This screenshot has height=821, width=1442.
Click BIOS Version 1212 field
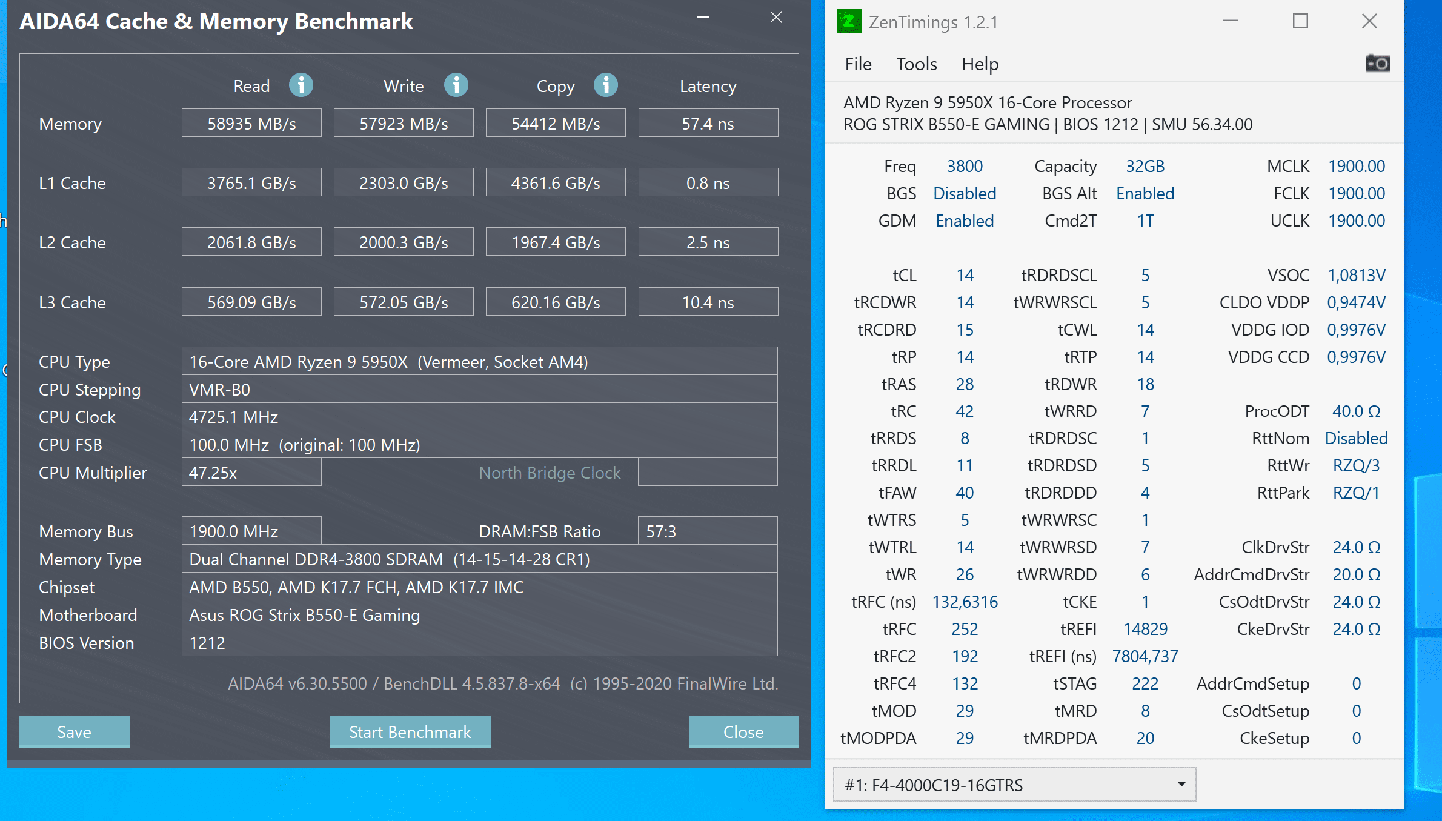click(x=480, y=643)
